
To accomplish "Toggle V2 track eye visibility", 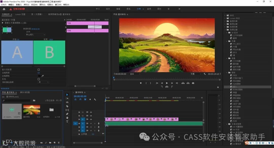I will pos(91,116).
